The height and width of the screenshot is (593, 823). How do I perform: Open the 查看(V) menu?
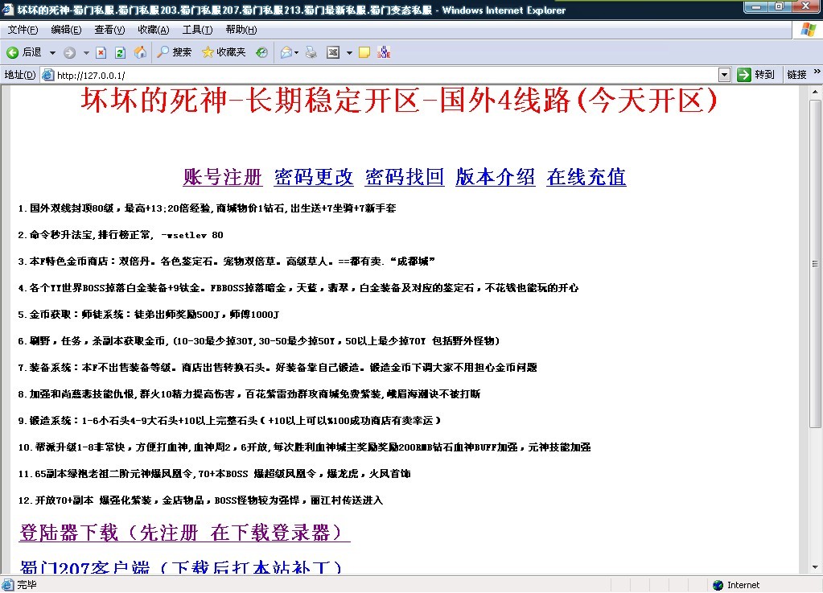pyautogui.click(x=109, y=30)
